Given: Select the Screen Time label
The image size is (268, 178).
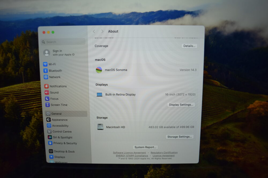Looking at the screenshot, I should (x=59, y=105).
